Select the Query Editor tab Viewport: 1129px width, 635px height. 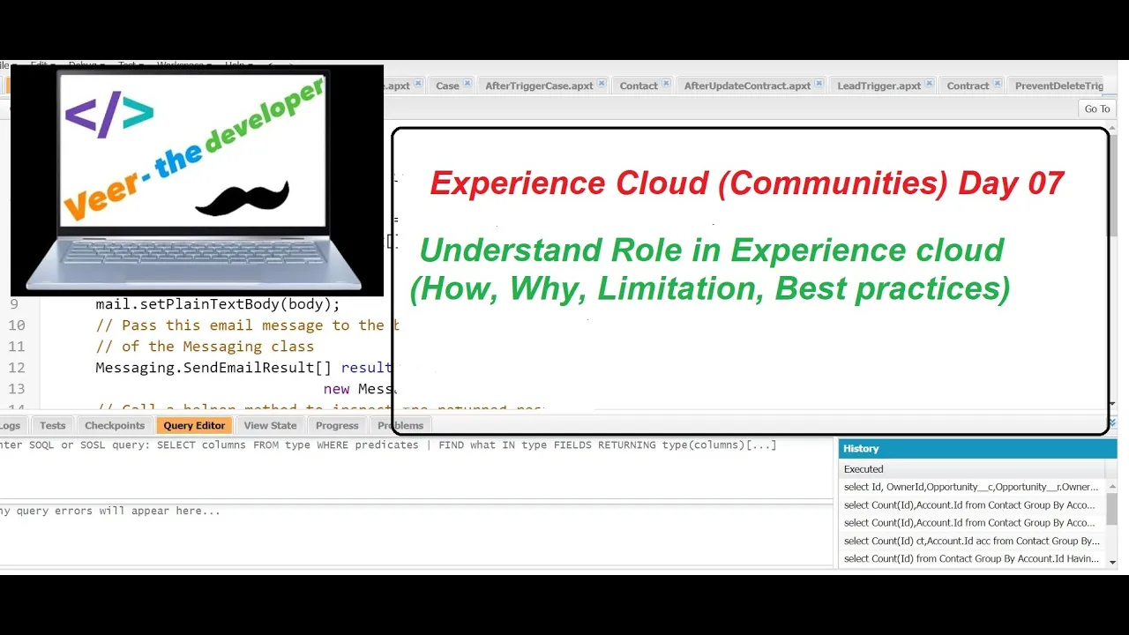pyautogui.click(x=194, y=425)
